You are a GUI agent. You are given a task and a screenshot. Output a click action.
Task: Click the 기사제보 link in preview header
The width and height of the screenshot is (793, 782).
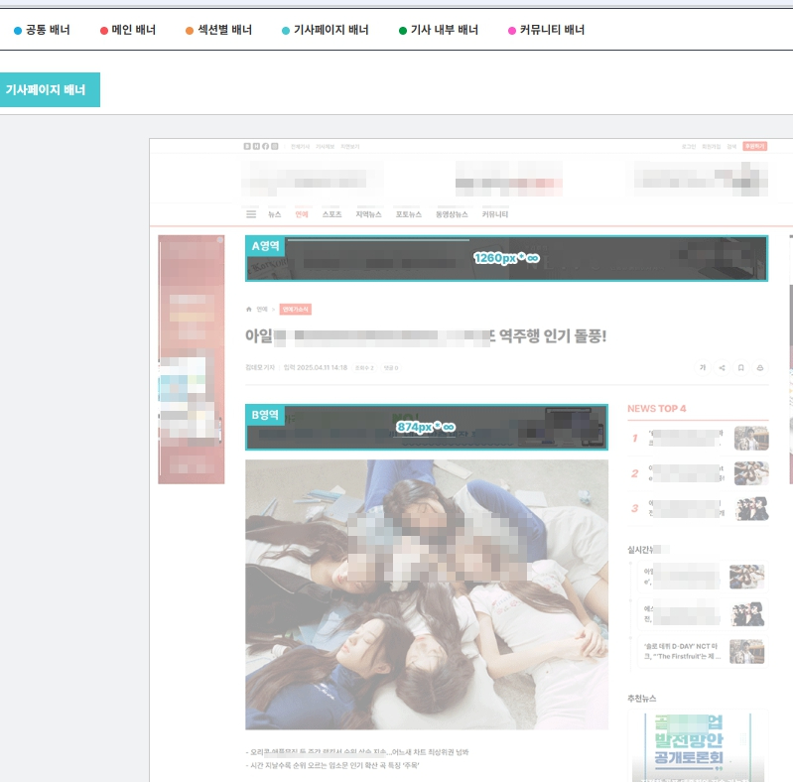326,147
